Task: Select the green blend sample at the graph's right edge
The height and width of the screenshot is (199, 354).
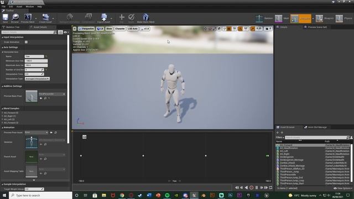Action: click(x=267, y=156)
